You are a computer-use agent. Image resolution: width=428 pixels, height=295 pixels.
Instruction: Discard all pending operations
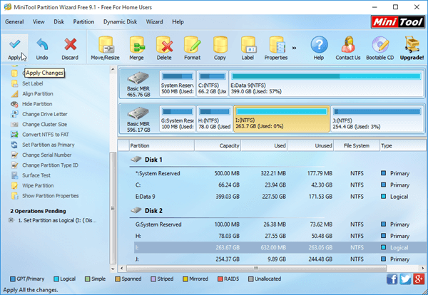[x=70, y=48]
